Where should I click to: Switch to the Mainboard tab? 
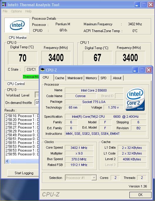(x=75, y=78)
